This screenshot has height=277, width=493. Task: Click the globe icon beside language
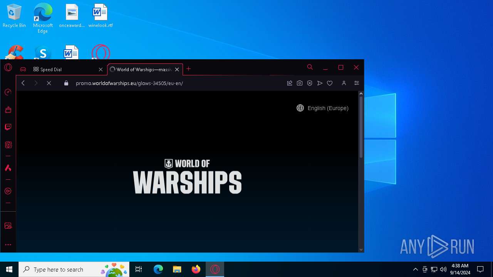[x=300, y=108]
